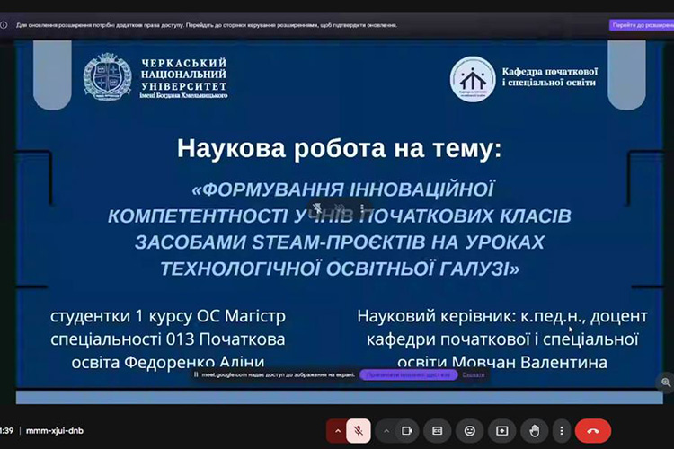Click the Cherkasy National University logo
674x449 pixels.
point(107,77)
